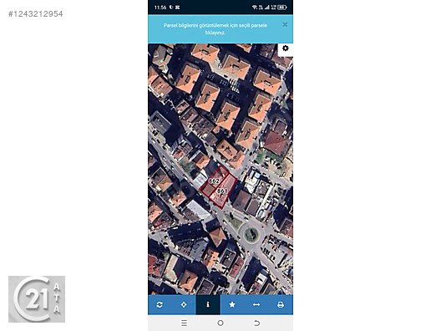Screen dimensions: 441x331
Task: Tap the parcel info instruction text
Action: pyautogui.click(x=215, y=28)
